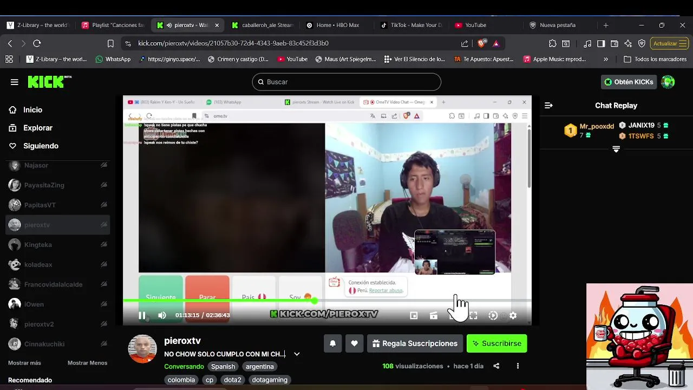693x390 pixels.
Task: Click Mostrar Menos in sidebar
Action: click(x=87, y=363)
